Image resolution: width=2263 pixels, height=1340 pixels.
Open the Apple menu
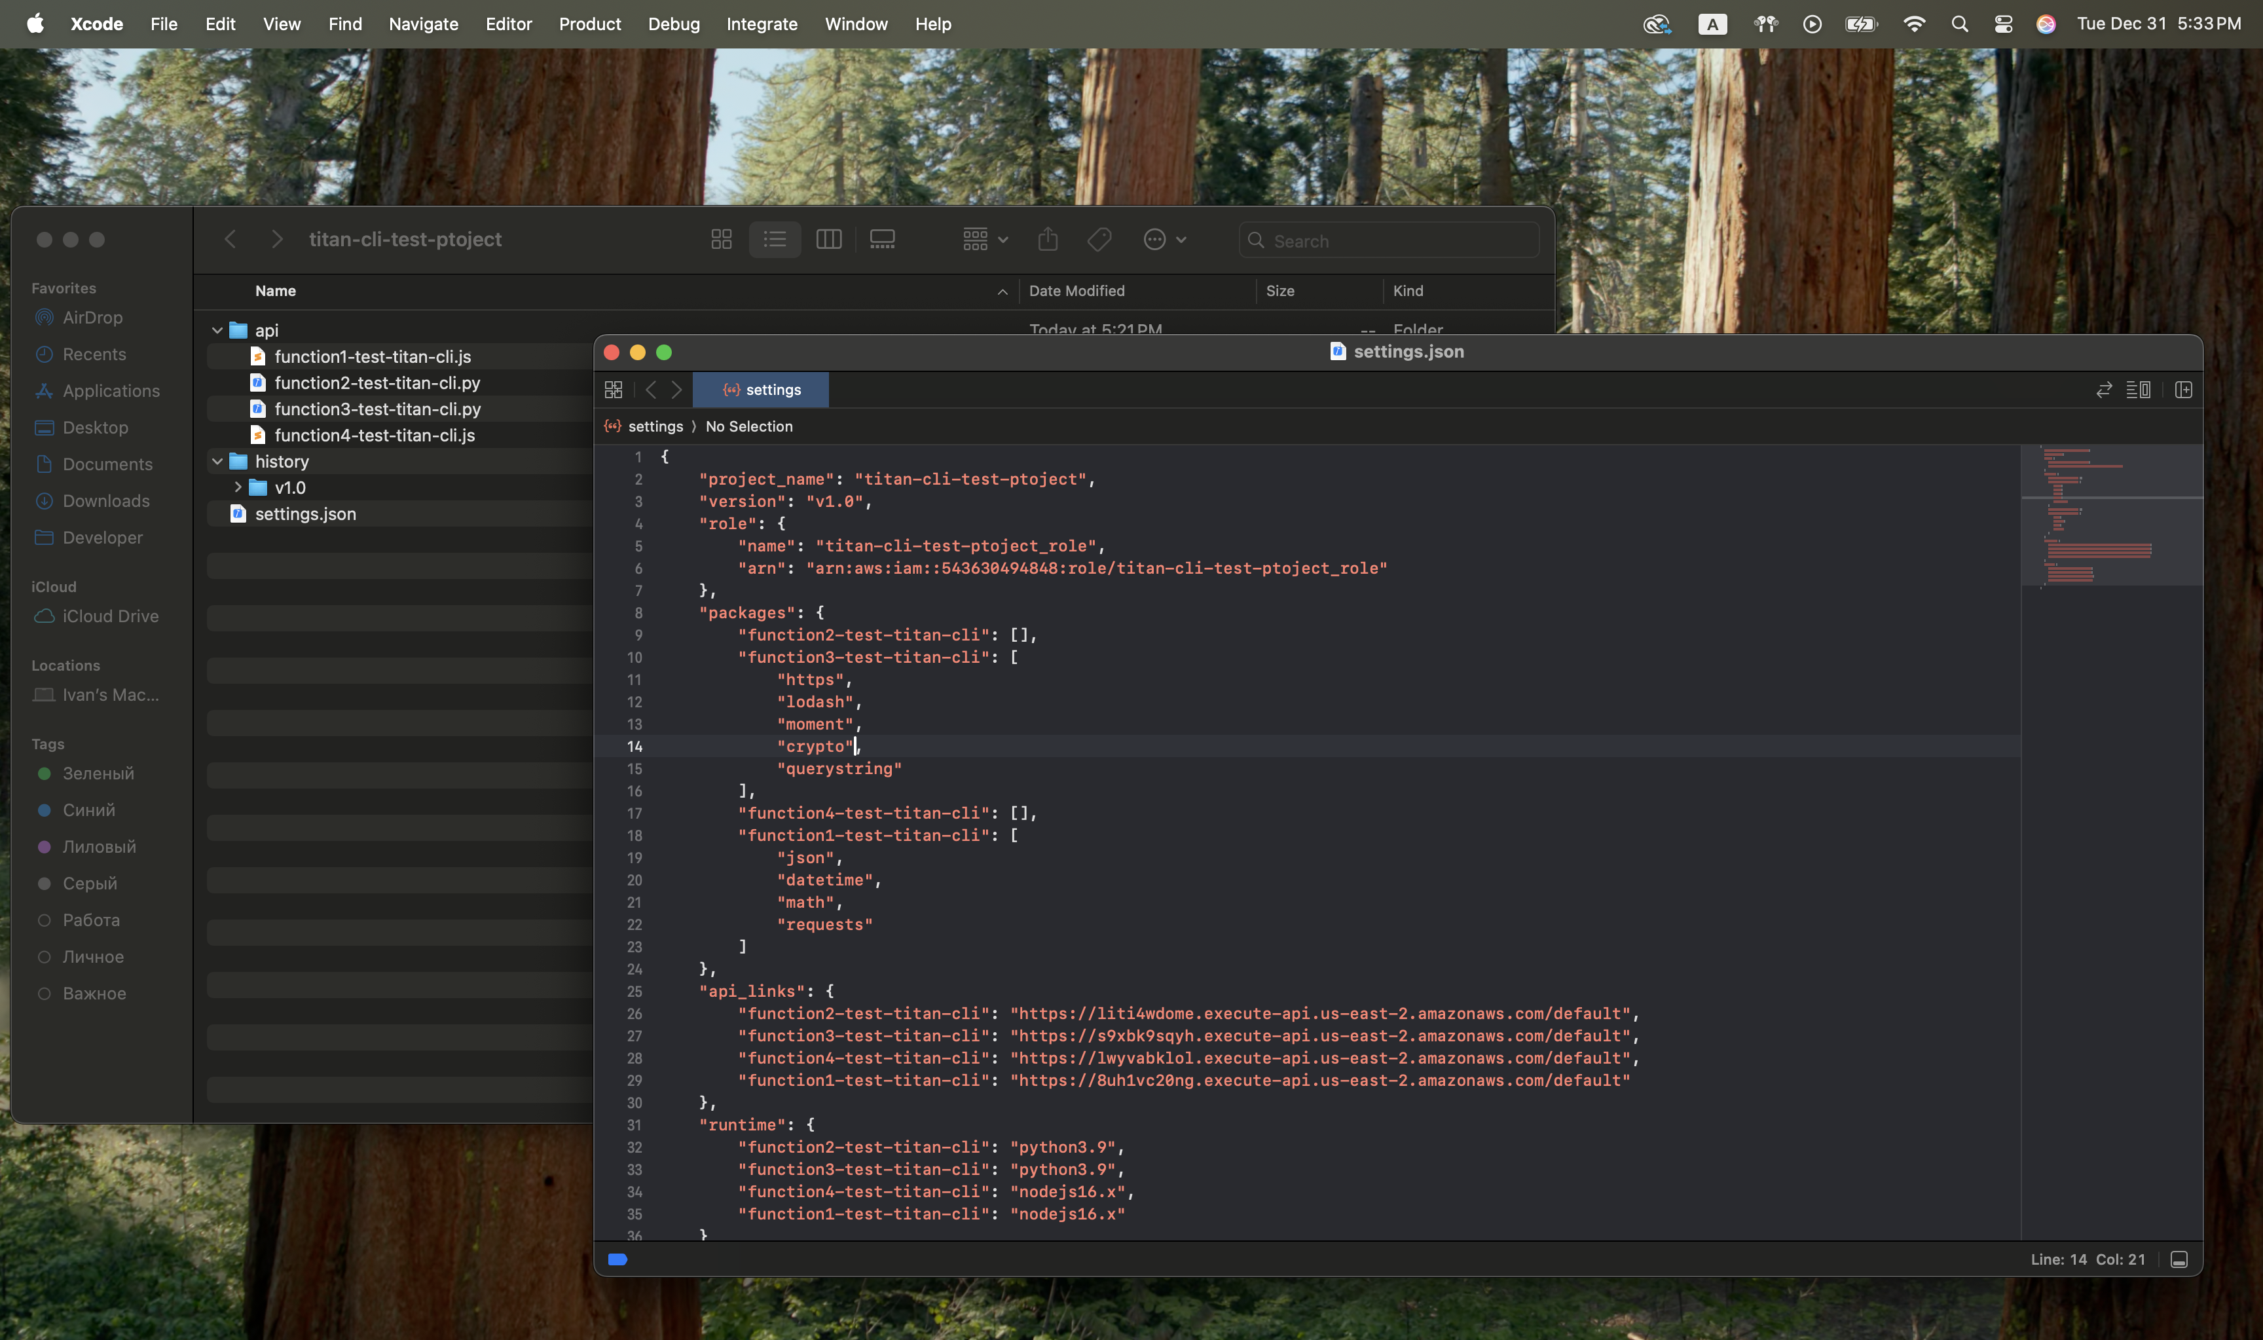[34, 24]
